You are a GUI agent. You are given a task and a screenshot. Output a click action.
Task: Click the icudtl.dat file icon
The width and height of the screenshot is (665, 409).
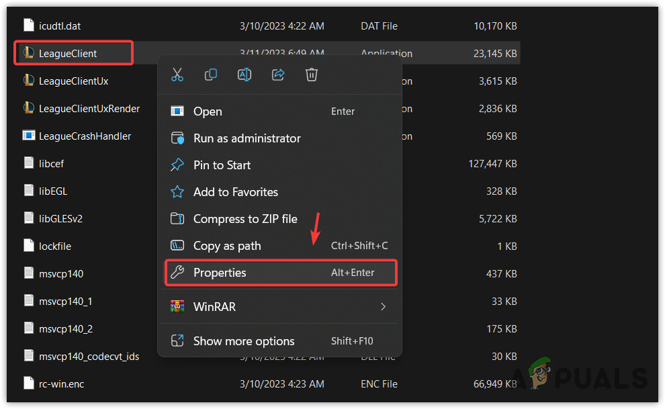28,26
